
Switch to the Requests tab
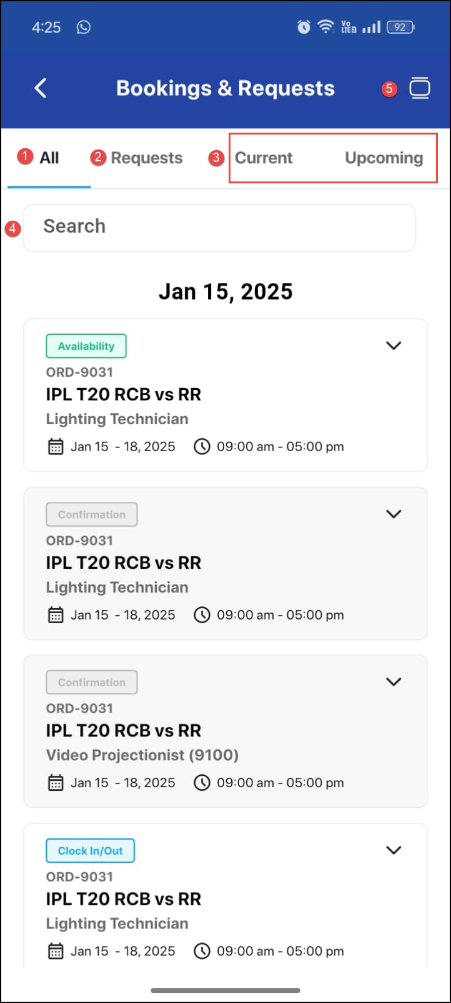[146, 158]
